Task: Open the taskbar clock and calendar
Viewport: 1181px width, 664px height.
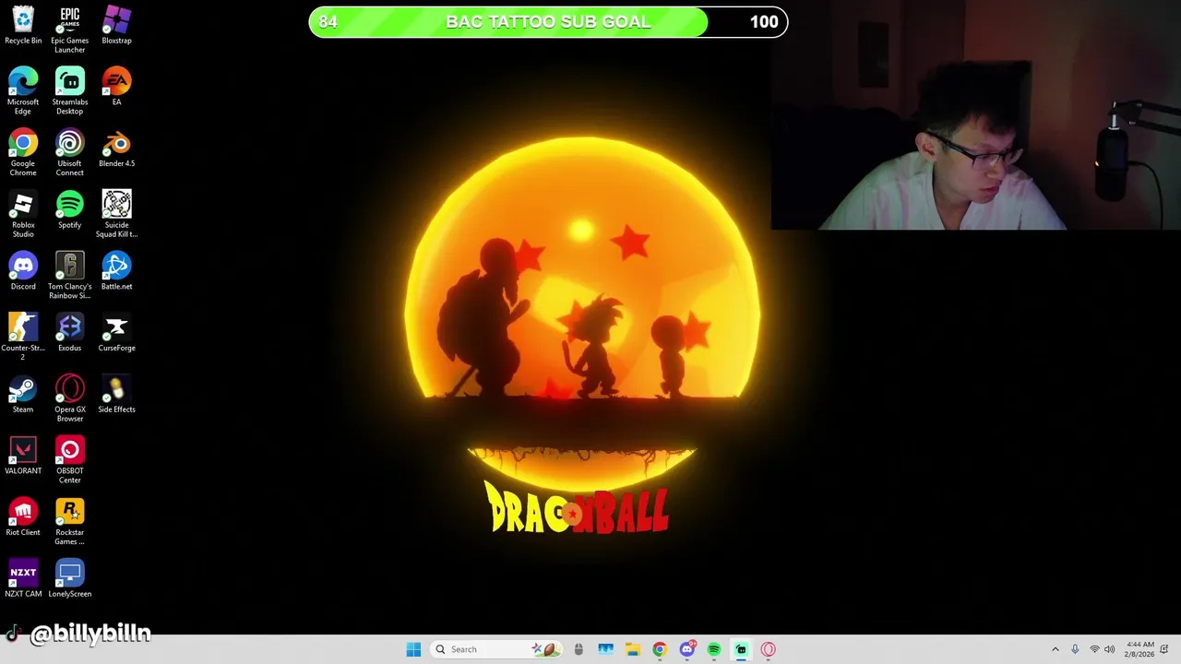Action: tap(1140, 649)
